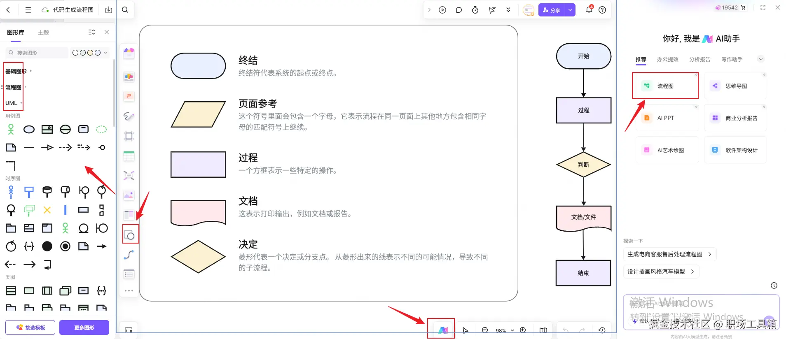Open version history clock in bottom bar

tap(602, 330)
